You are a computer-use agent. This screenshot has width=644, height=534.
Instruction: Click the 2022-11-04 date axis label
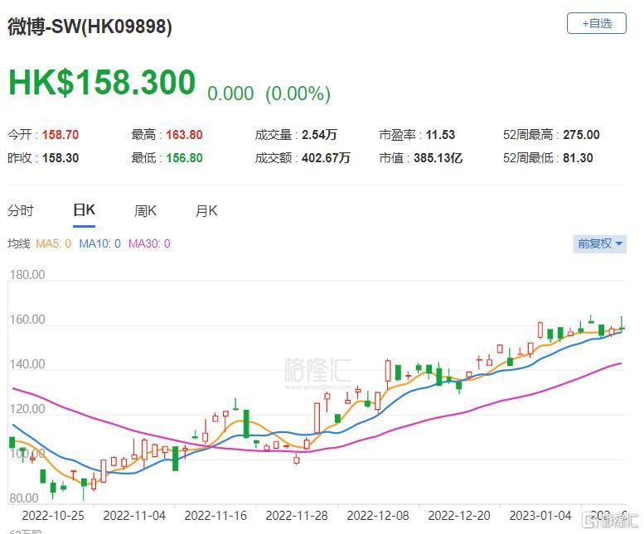pyautogui.click(x=134, y=516)
